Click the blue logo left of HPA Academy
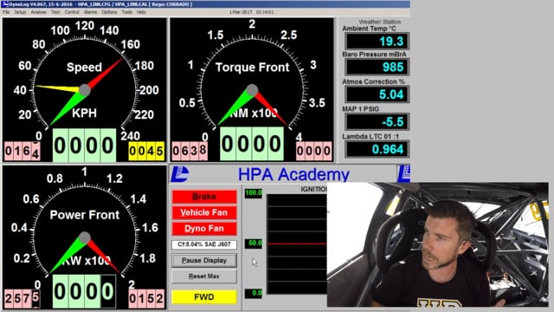Image resolution: width=554 pixels, height=312 pixels. pos(180,174)
